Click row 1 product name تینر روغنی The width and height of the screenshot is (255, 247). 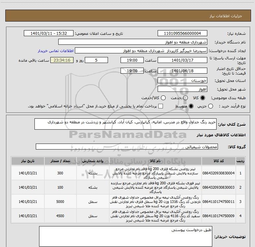(x=155, y=173)
